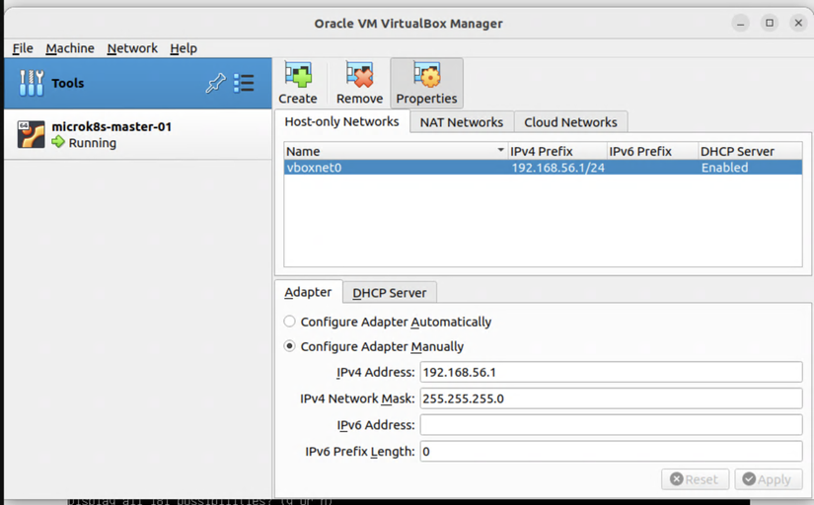Open the Help menu
The image size is (814, 505).
184,48
